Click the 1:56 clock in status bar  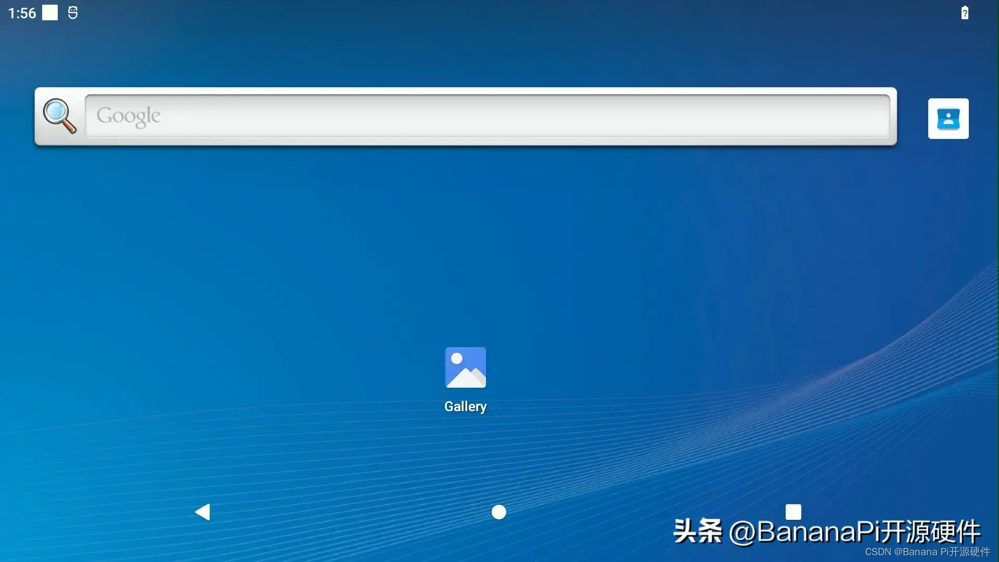pyautogui.click(x=22, y=13)
